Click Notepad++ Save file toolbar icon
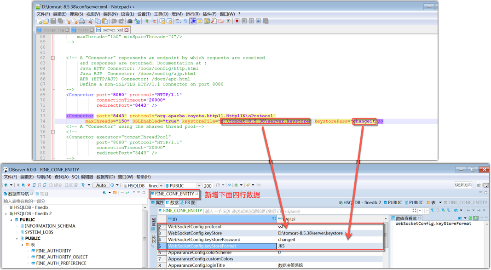491x270 pixels. pyautogui.click(x=54, y=21)
